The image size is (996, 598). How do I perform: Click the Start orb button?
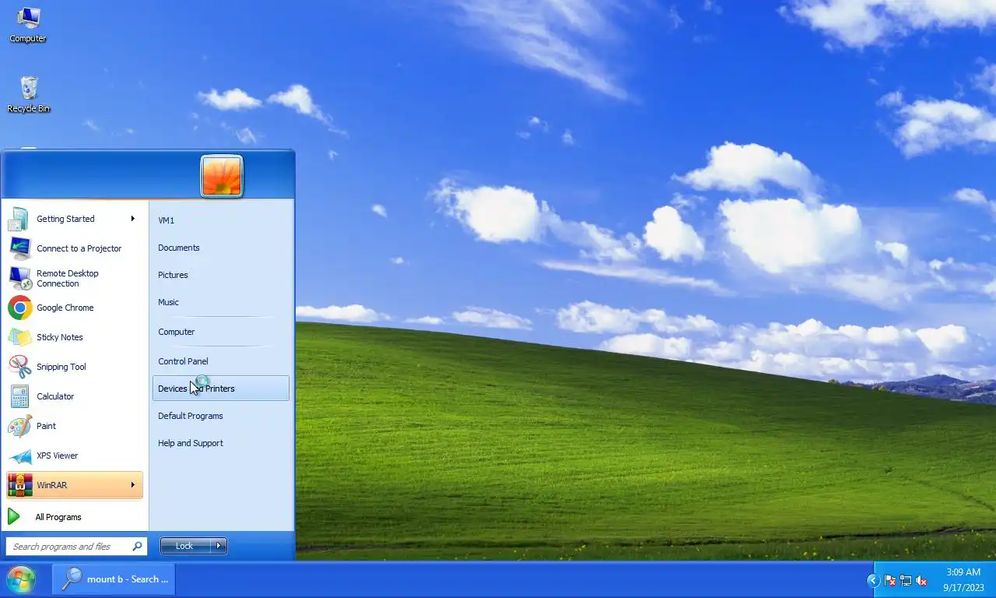coord(20,579)
